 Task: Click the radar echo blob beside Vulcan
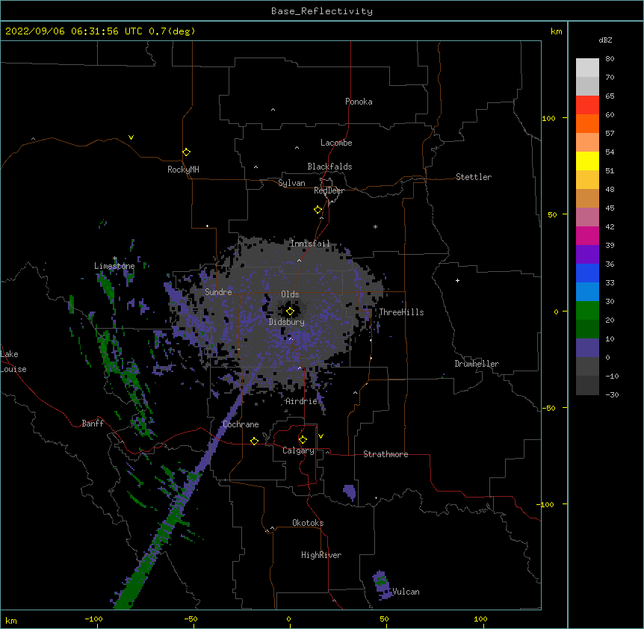[x=382, y=585]
